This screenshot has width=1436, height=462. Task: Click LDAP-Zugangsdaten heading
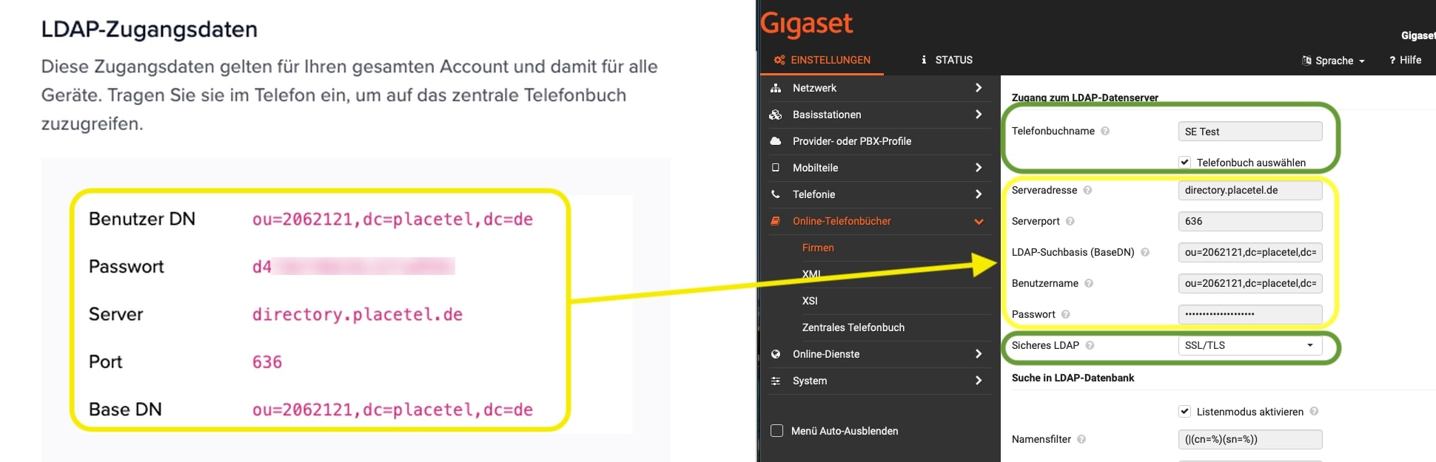pos(150,30)
